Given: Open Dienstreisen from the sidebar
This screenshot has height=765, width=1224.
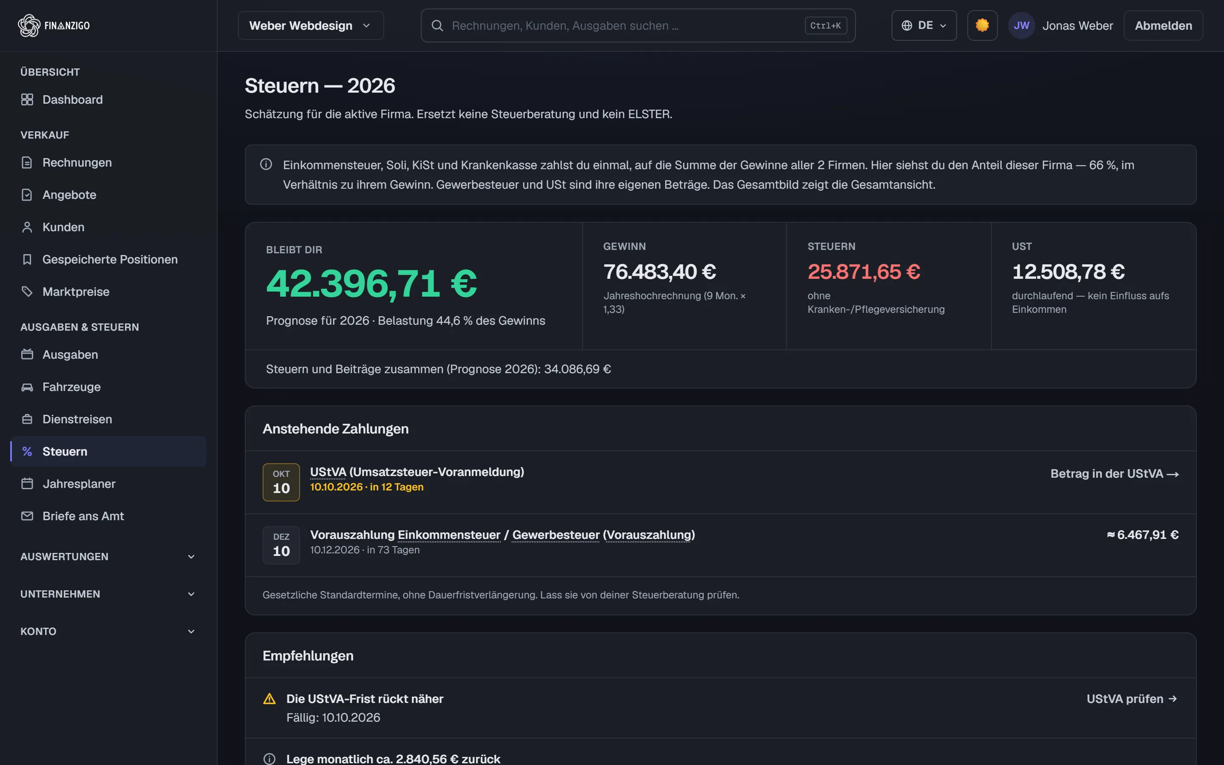Looking at the screenshot, I should pos(108,419).
